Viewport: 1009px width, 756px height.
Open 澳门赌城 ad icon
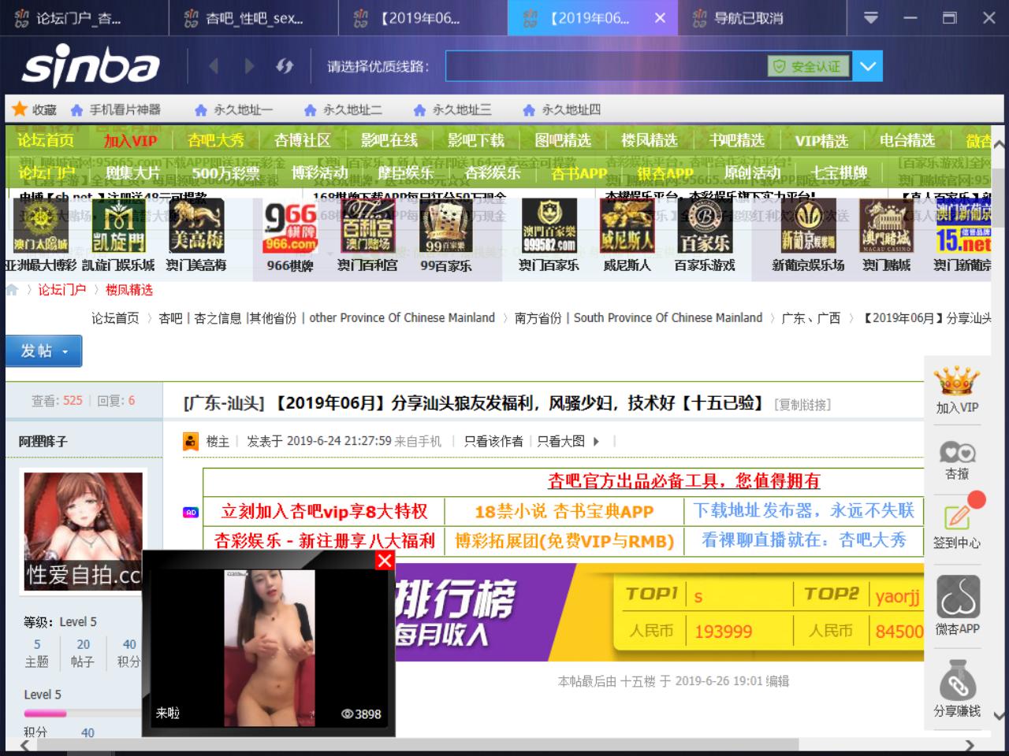click(886, 226)
